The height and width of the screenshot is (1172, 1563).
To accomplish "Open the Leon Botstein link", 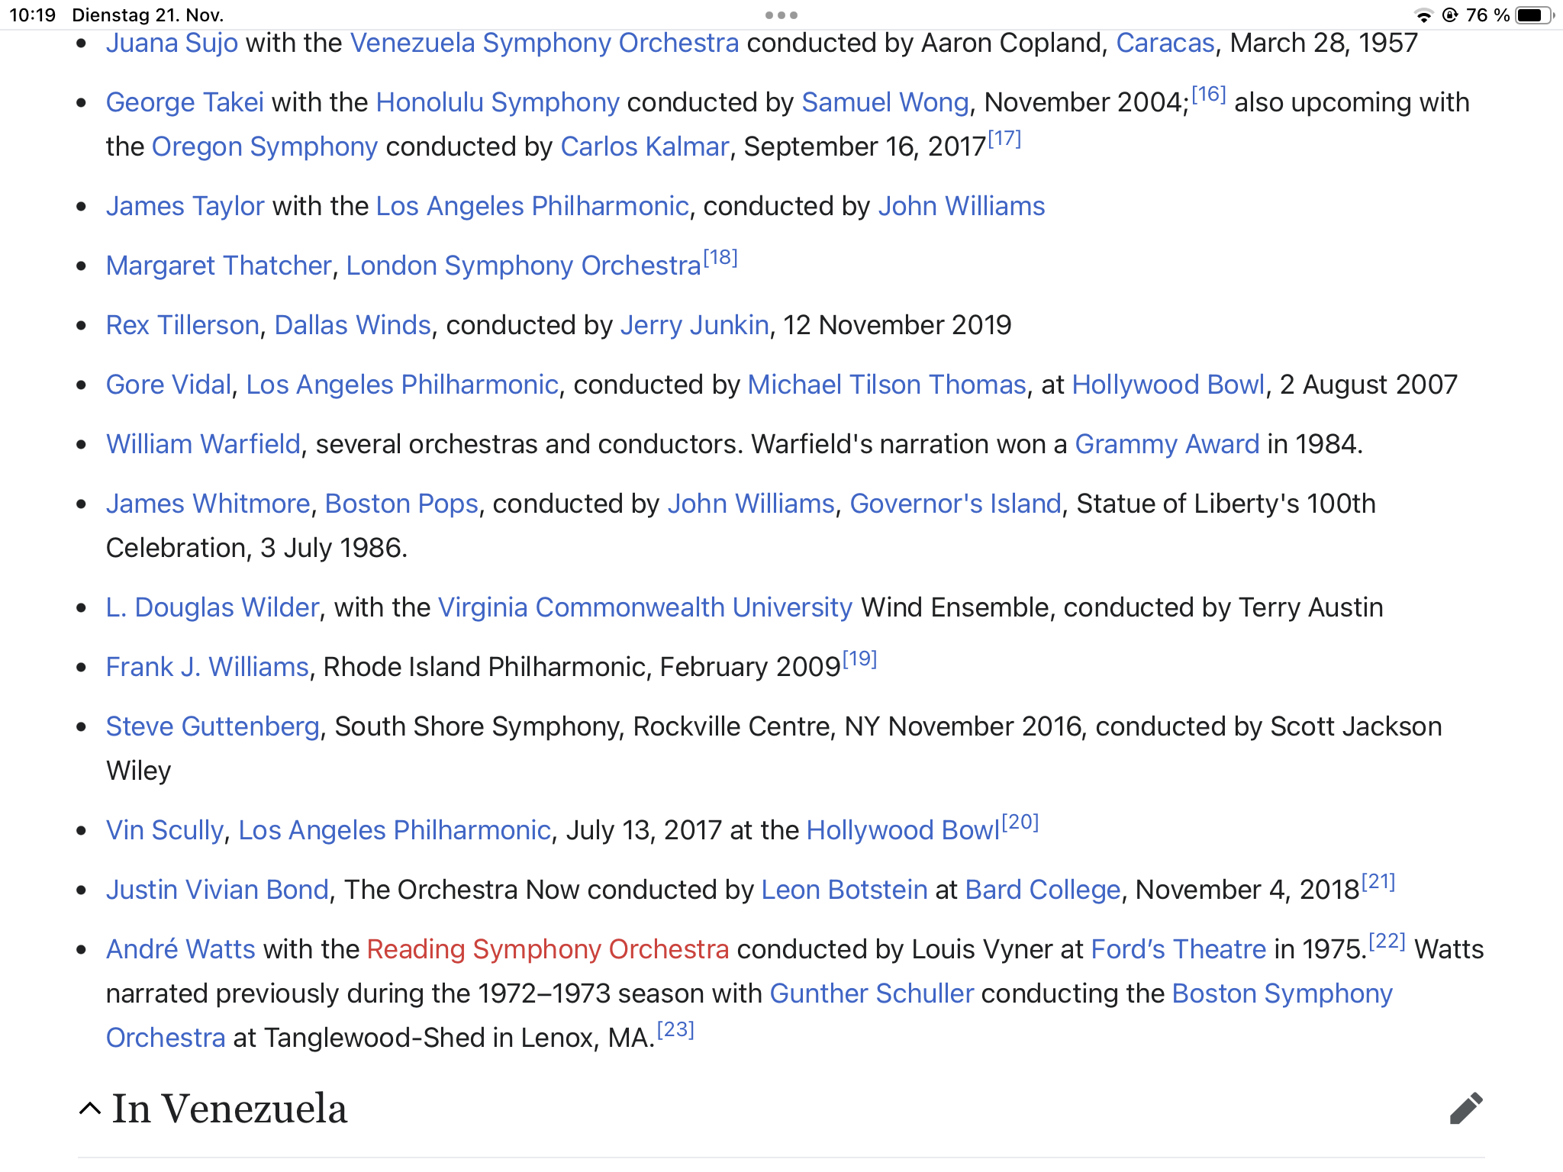I will [845, 890].
